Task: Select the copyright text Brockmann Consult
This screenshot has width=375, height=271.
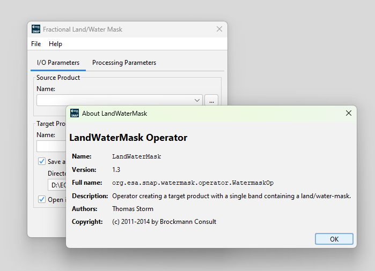Action: (x=188, y=222)
